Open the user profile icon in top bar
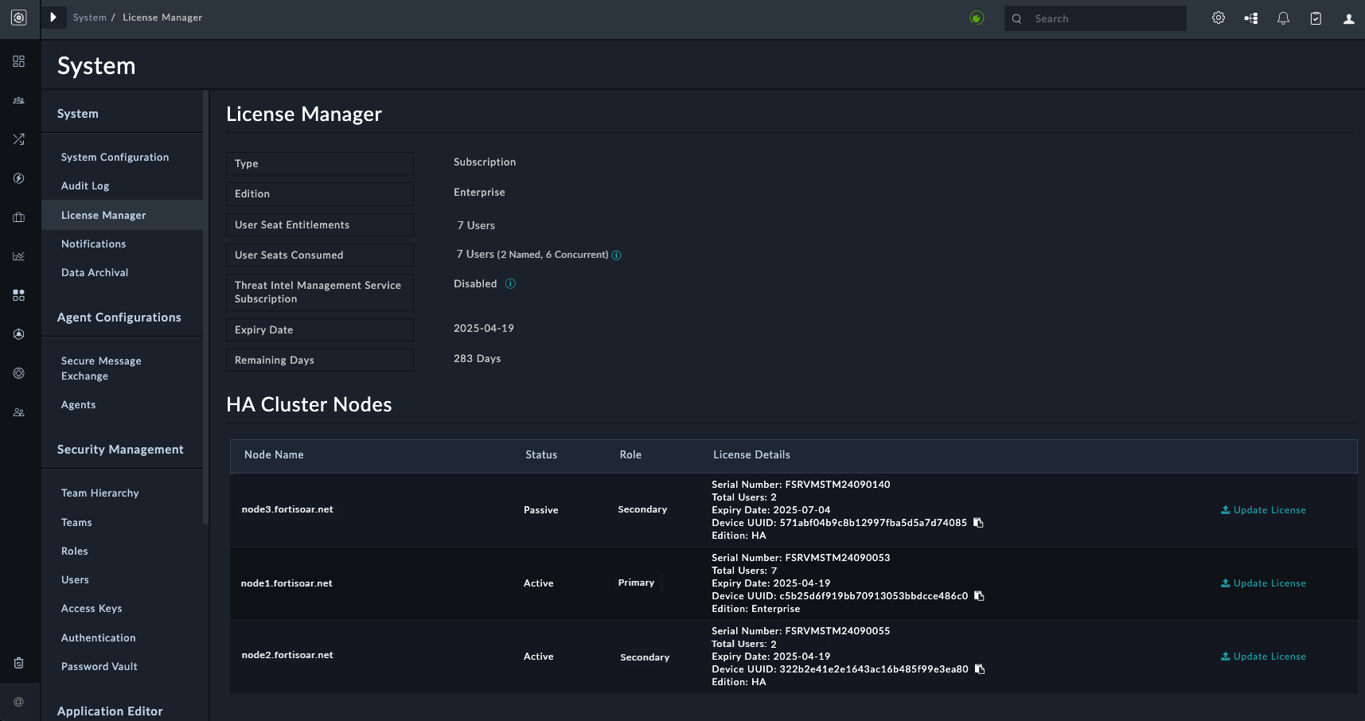1365x721 pixels. [1348, 18]
